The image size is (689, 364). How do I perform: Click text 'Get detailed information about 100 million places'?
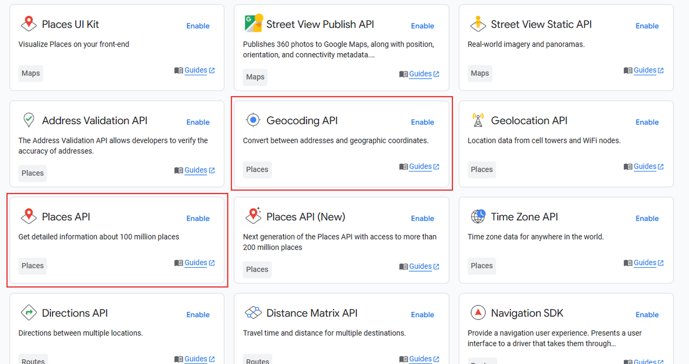click(98, 237)
